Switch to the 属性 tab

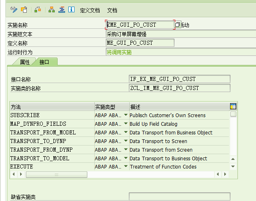[25, 62]
